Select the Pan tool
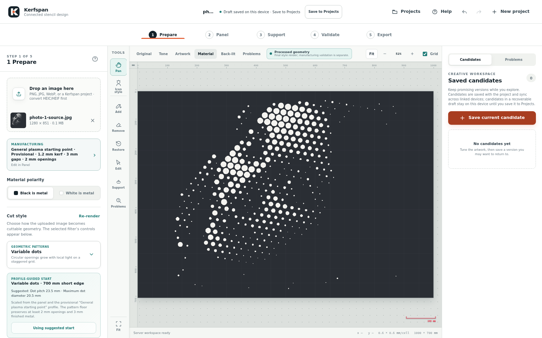Image resolution: width=542 pixels, height=338 pixels. [118, 67]
